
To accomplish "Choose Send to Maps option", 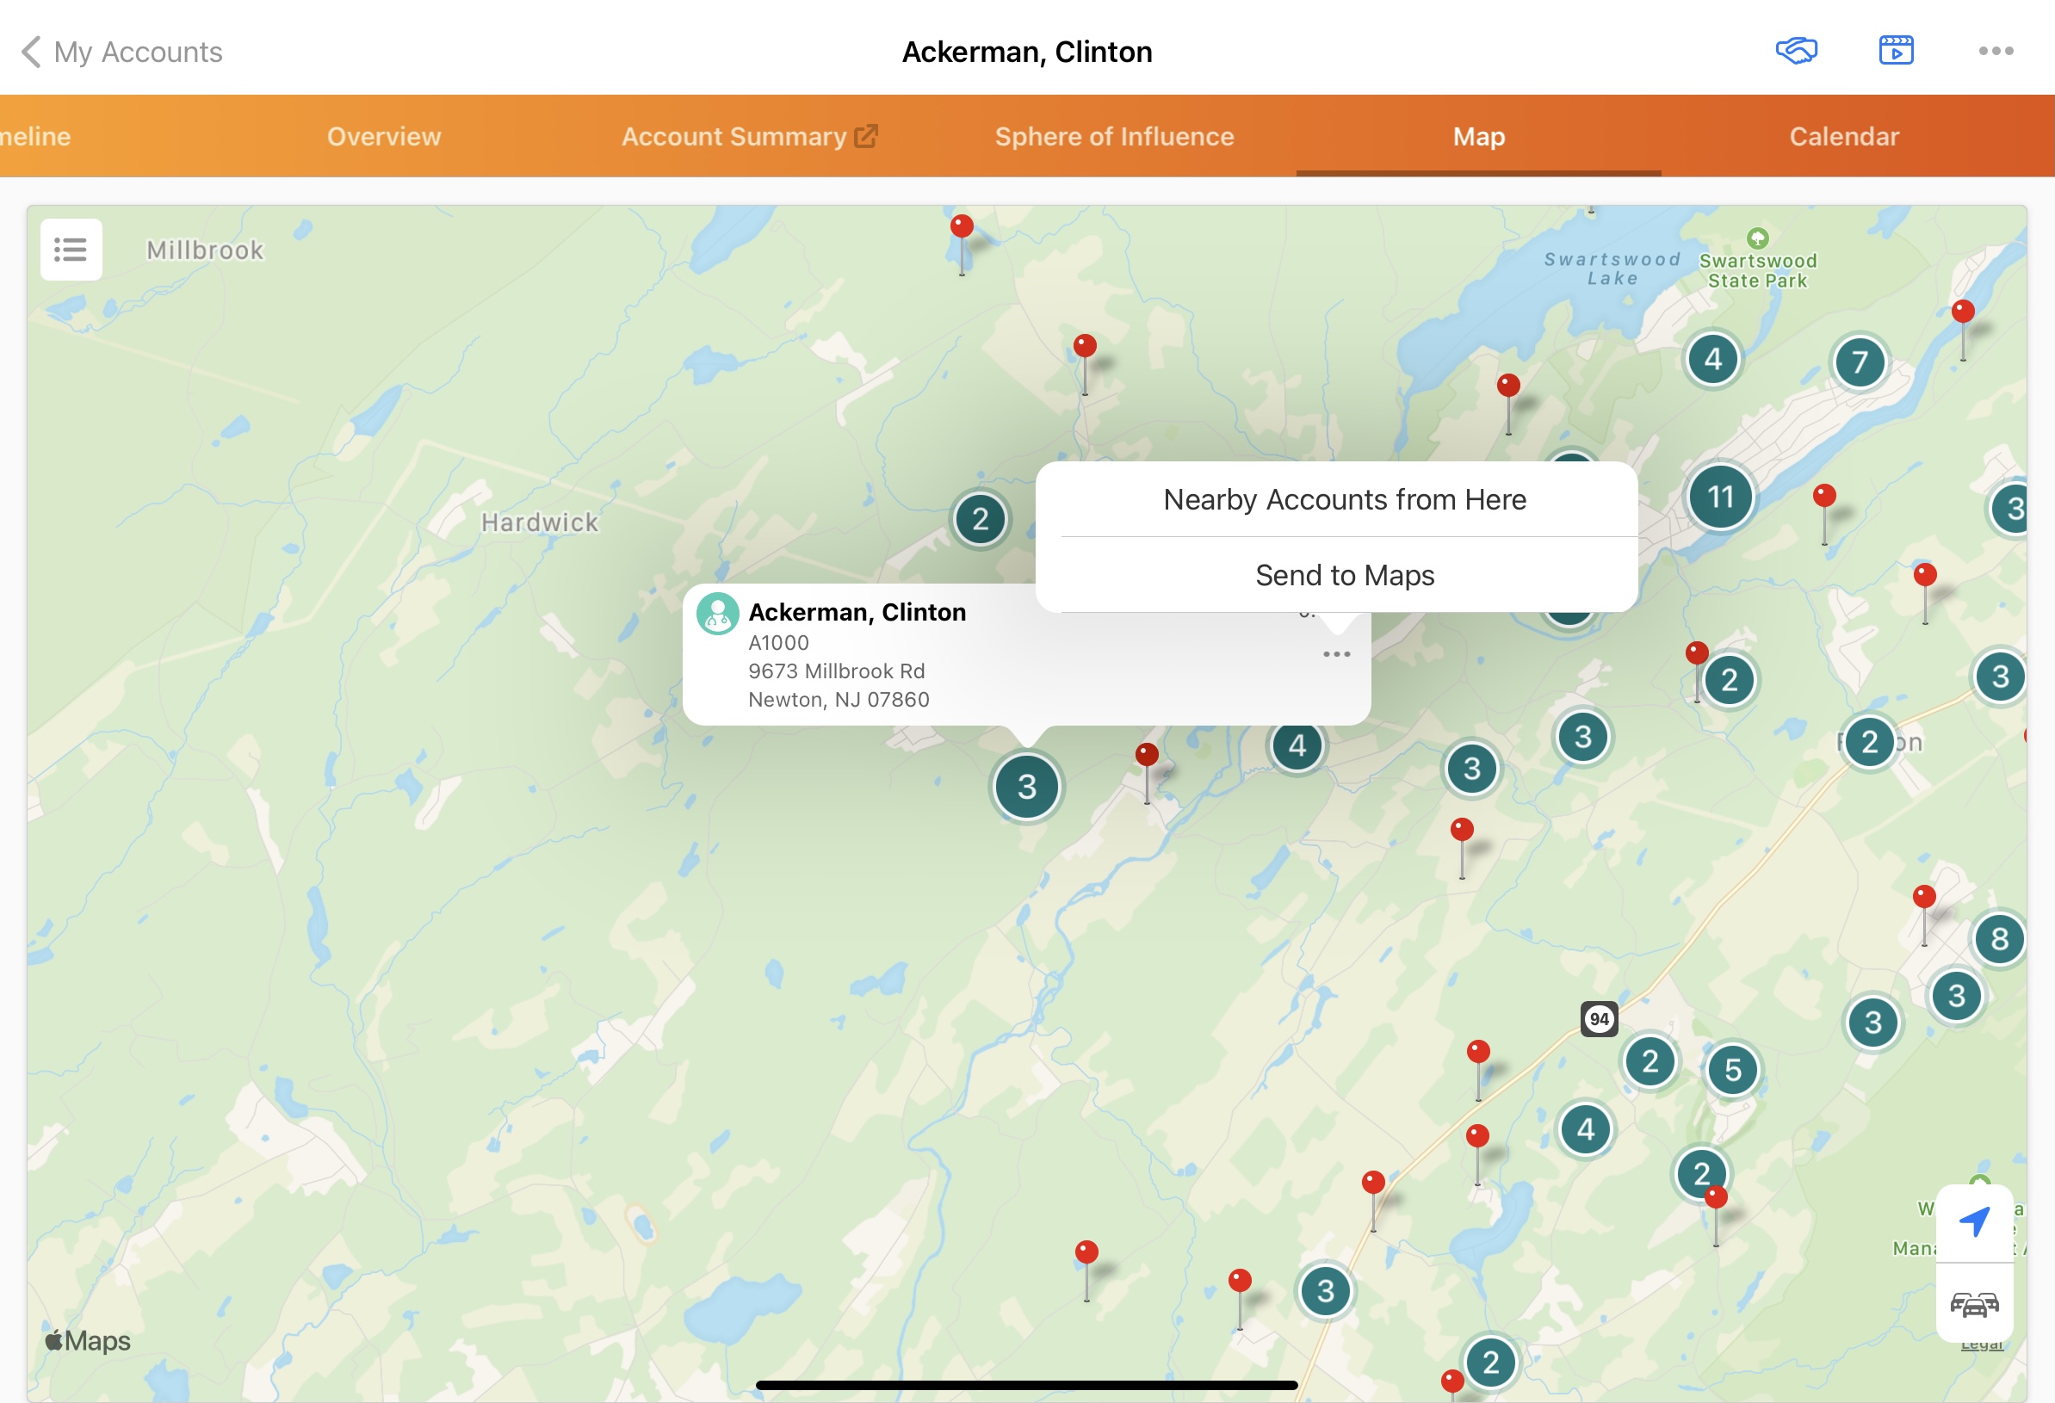I will click(1344, 576).
